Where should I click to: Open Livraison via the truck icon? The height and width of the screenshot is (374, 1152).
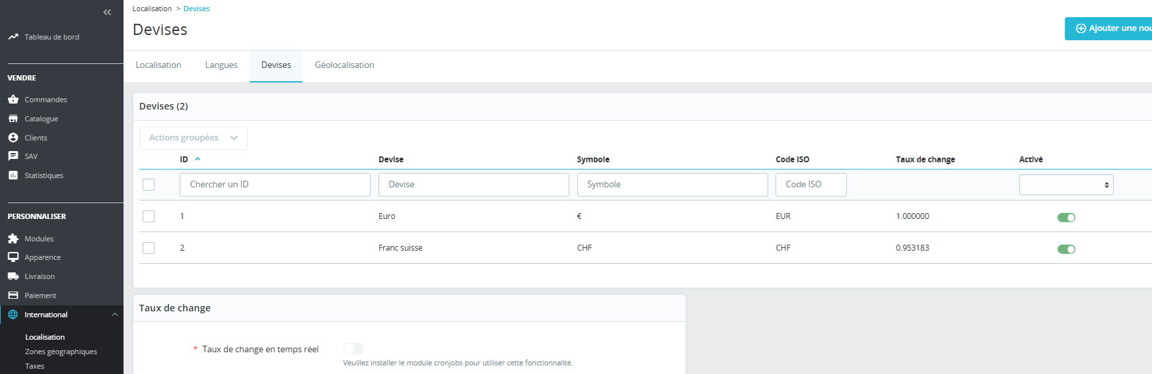[x=13, y=276]
